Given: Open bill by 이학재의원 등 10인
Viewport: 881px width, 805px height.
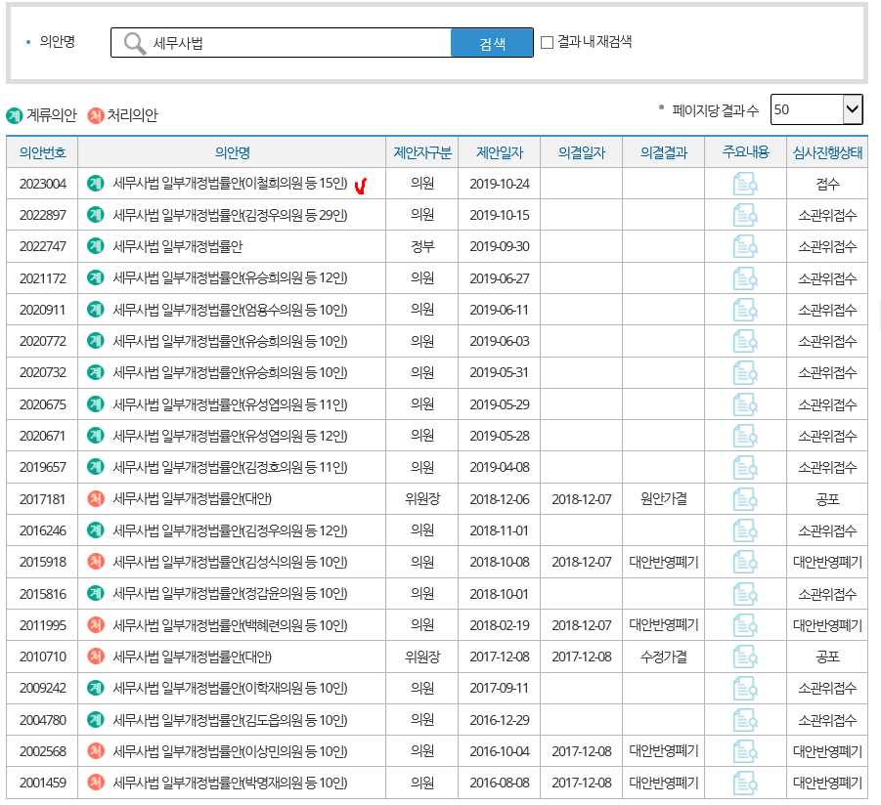Looking at the screenshot, I should point(230,688).
